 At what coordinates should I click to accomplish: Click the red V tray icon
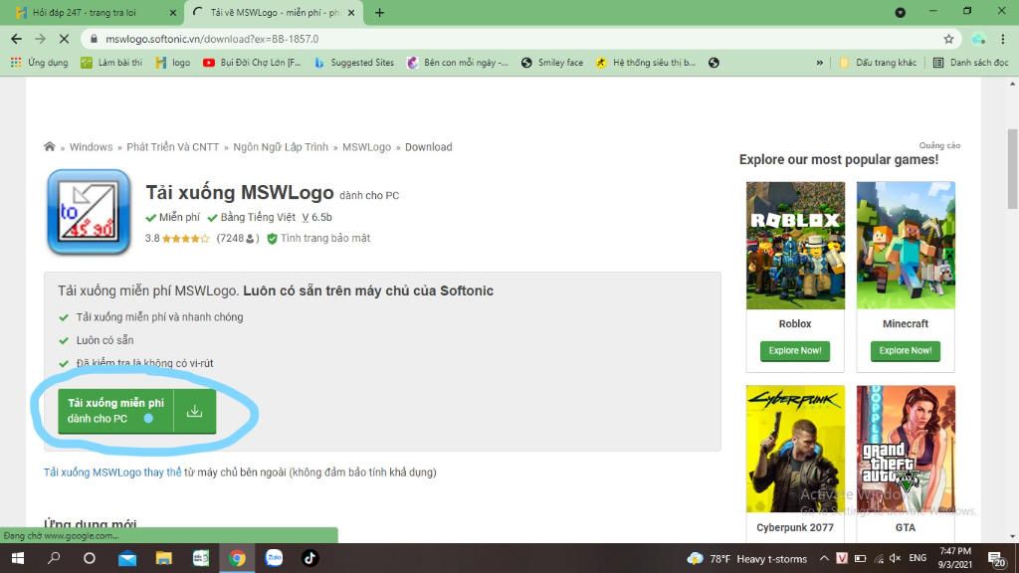click(x=842, y=558)
